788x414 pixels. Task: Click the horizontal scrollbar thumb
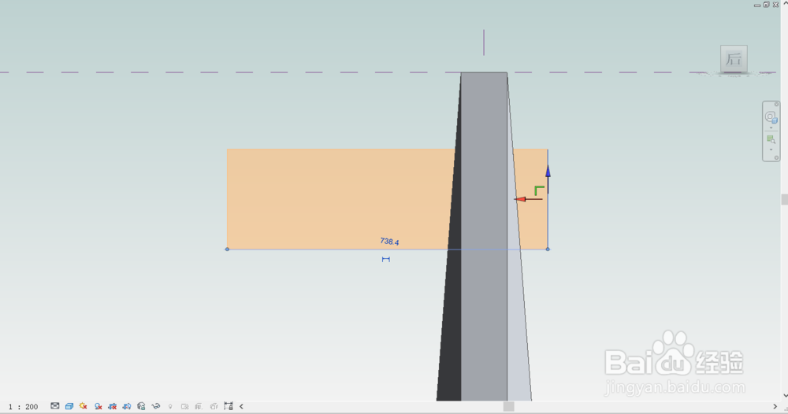(508, 406)
